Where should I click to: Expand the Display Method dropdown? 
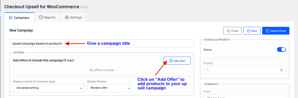coord(109,88)
